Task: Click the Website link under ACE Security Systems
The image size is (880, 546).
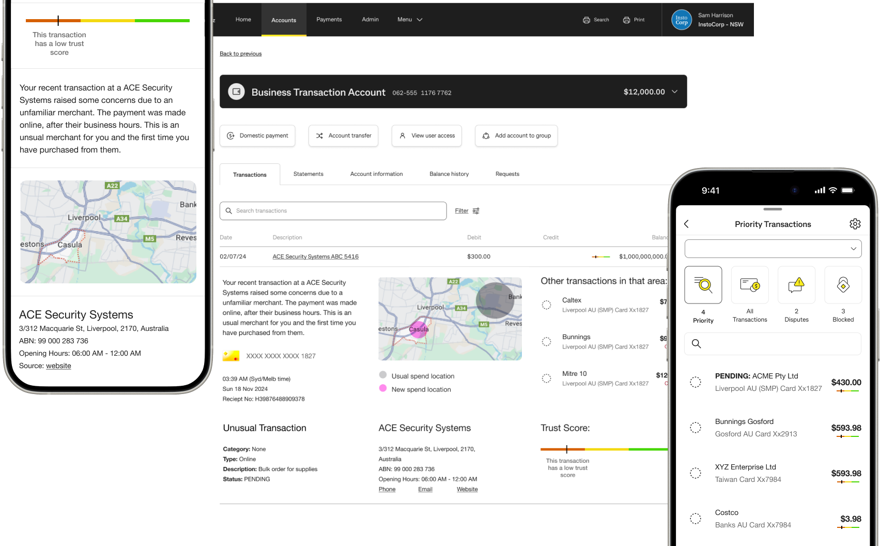Action: coord(467,489)
